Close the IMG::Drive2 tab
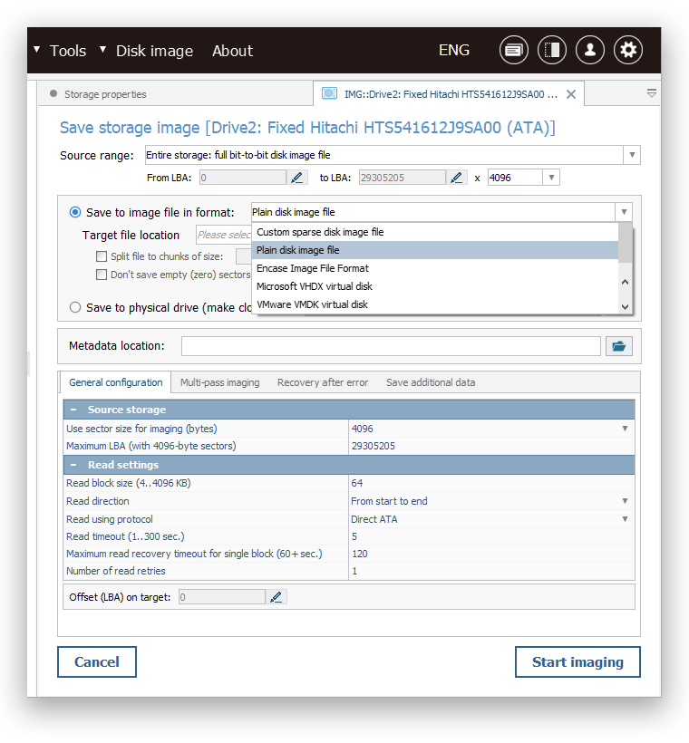689x743 pixels. coord(571,94)
